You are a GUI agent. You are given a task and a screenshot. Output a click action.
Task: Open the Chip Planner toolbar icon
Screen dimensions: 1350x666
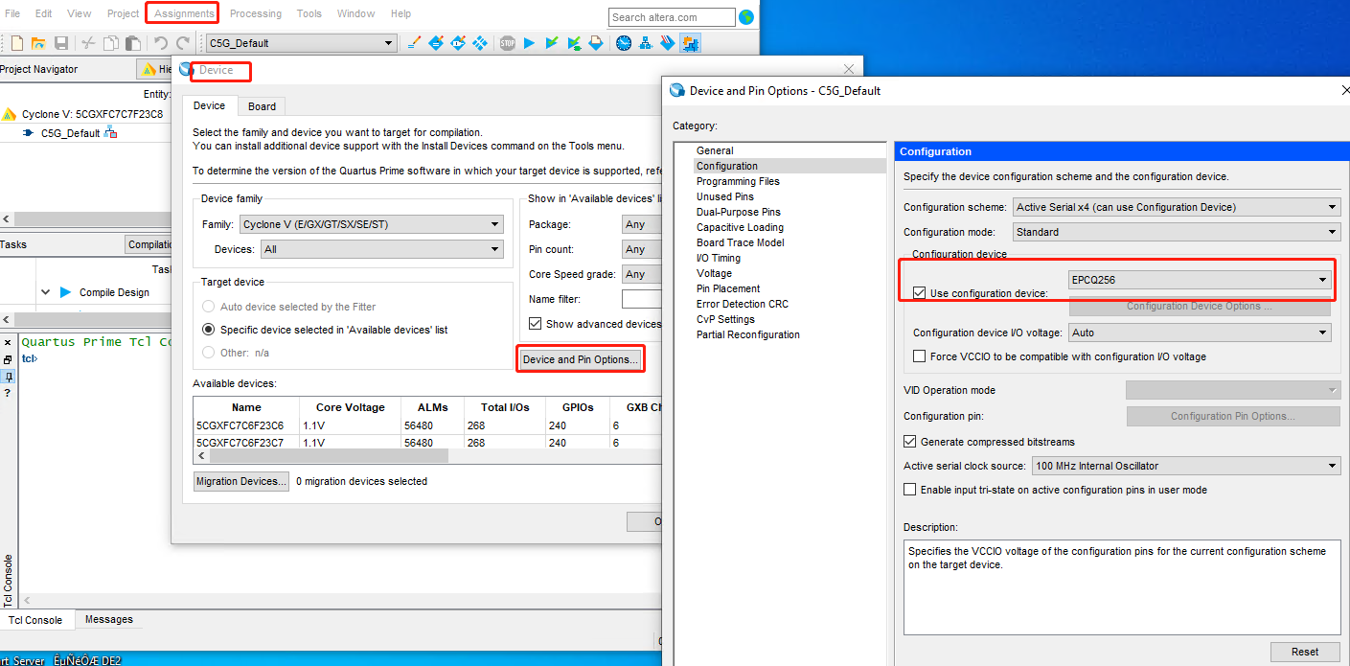click(x=480, y=43)
